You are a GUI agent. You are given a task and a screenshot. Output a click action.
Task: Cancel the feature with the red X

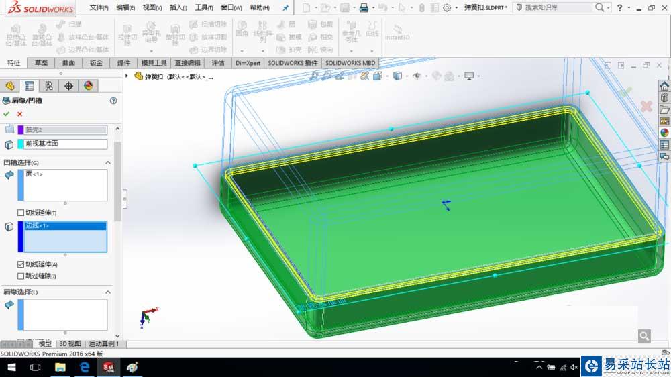(19, 114)
